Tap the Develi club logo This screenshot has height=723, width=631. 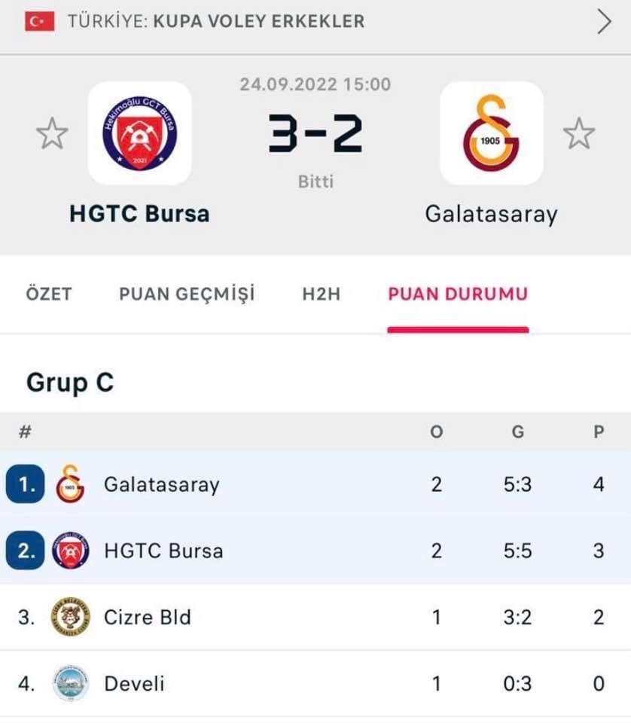pyautogui.click(x=70, y=684)
